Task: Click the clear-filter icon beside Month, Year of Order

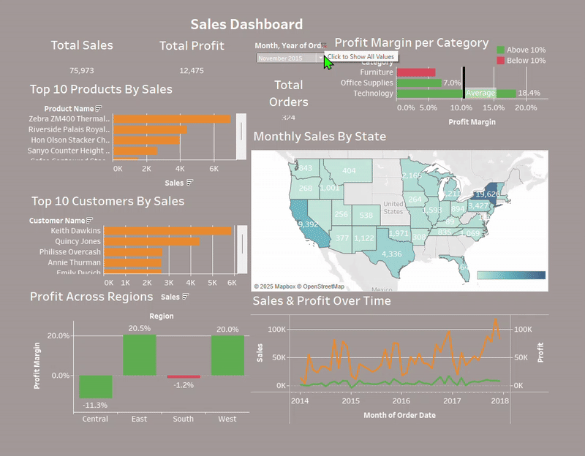Action: click(x=325, y=45)
